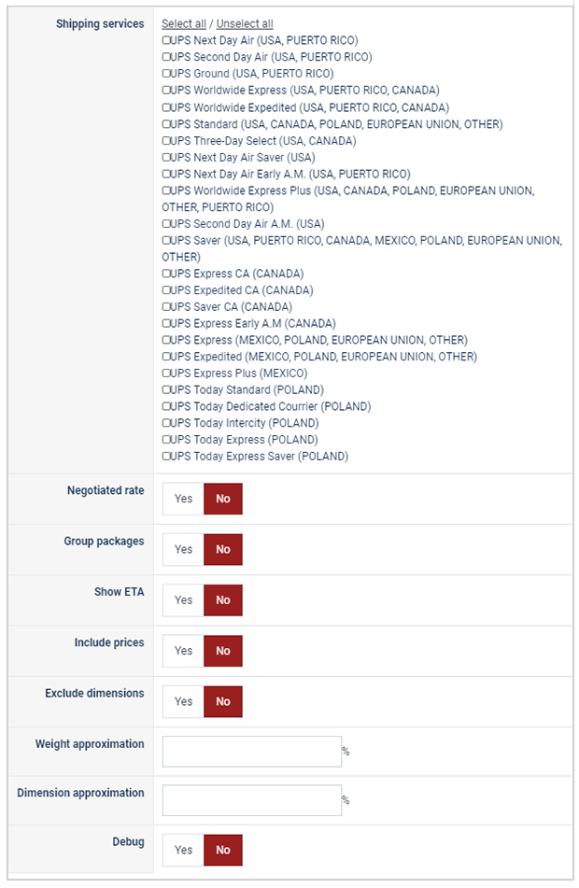Click the Select all link
The width and height of the screenshot is (579, 888).
tap(183, 23)
